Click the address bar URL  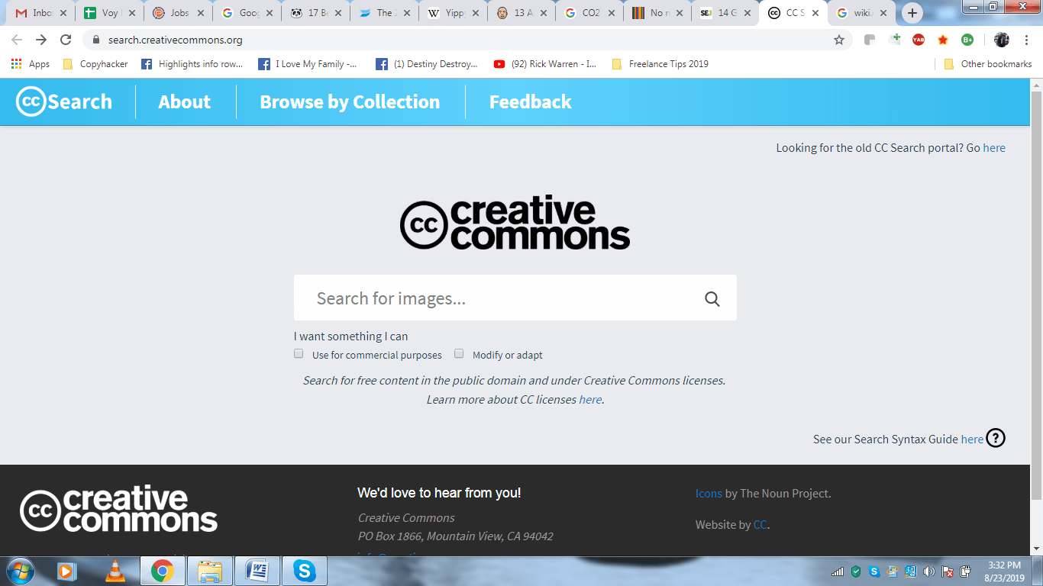point(176,40)
